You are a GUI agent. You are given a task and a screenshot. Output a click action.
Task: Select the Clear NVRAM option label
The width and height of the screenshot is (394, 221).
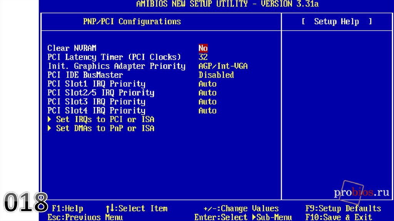pyautogui.click(x=72, y=48)
